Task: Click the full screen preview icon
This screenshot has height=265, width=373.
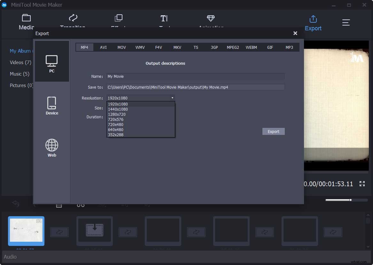Action: [362, 184]
